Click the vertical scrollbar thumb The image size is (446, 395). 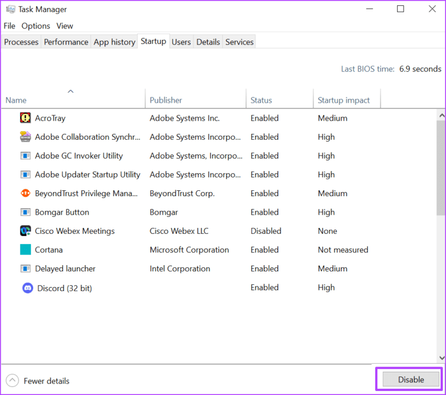(x=441, y=168)
